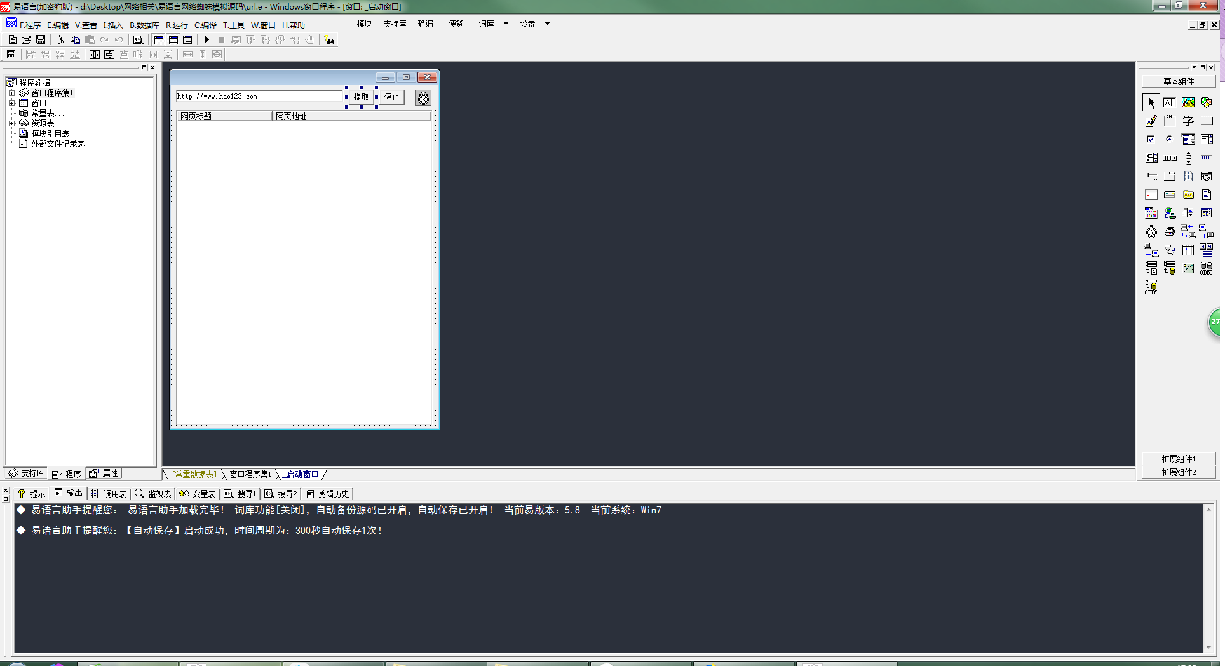This screenshot has width=1225, height=666.
Task: Click the Save file toolbar icon
Action: click(41, 40)
